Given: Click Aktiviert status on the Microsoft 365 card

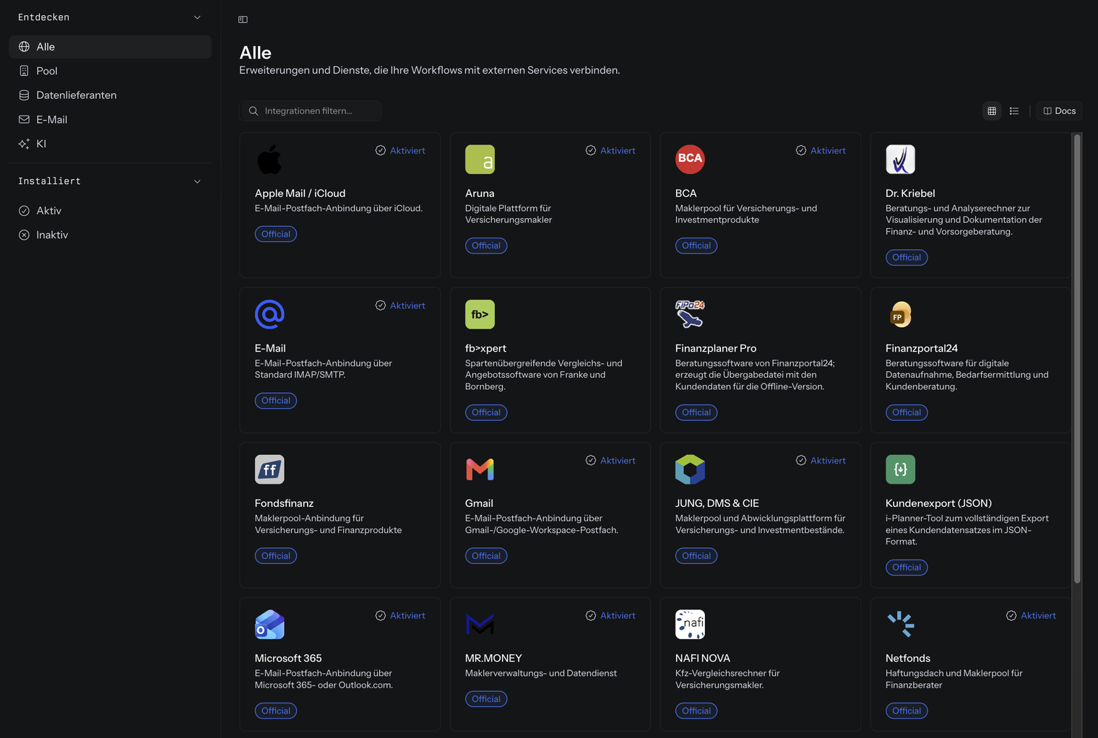Looking at the screenshot, I should click(x=400, y=615).
